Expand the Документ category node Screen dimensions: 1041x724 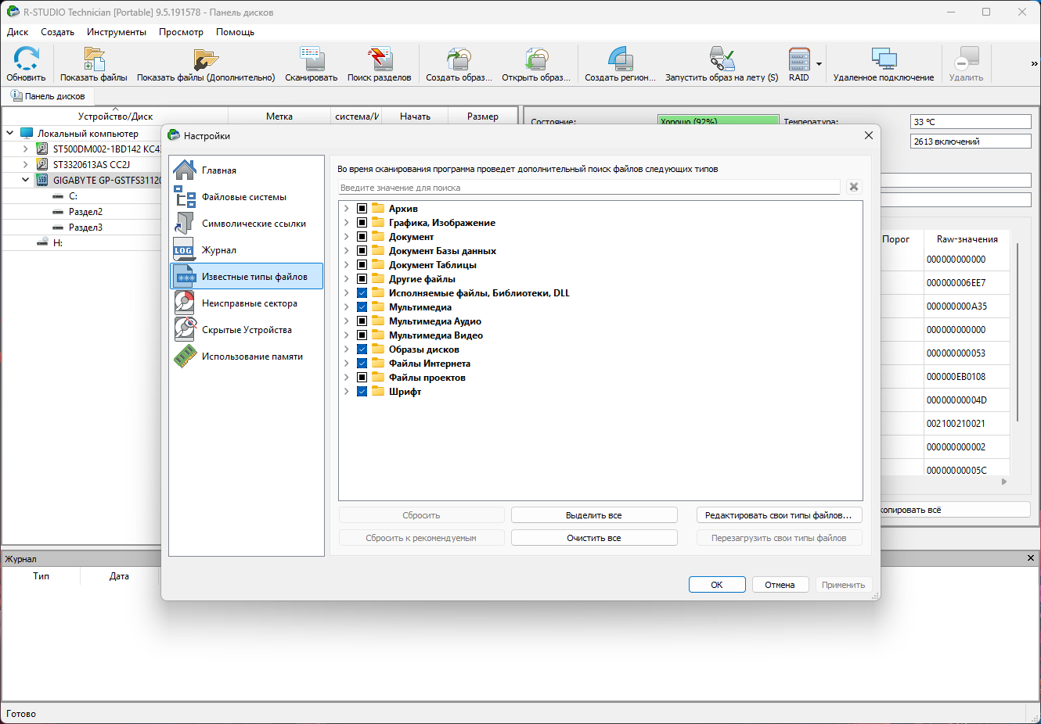(x=347, y=237)
